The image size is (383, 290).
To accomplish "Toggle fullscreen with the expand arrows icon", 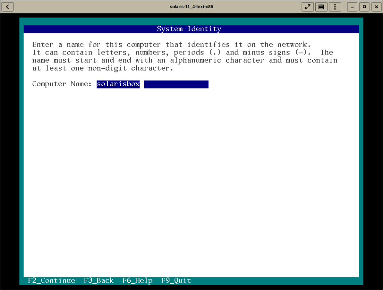I will coord(308,7).
